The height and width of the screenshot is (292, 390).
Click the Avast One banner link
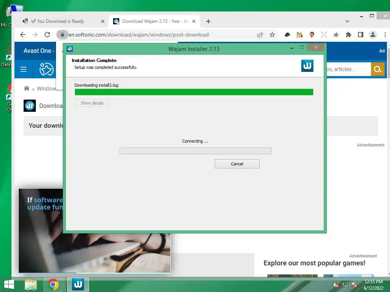39,51
